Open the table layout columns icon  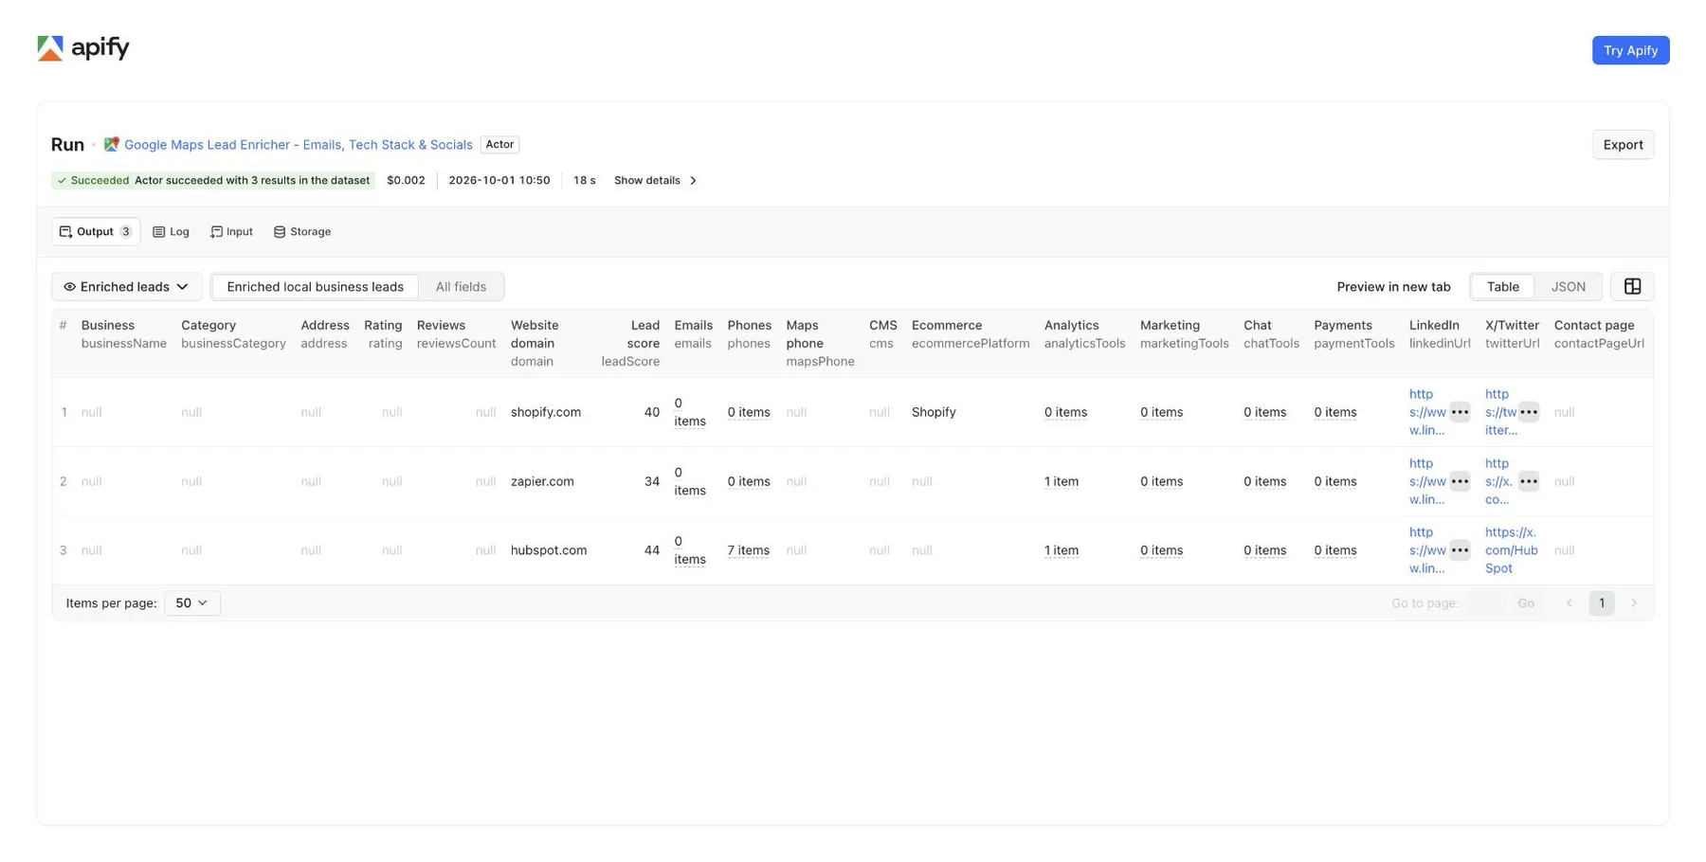pos(1632,286)
